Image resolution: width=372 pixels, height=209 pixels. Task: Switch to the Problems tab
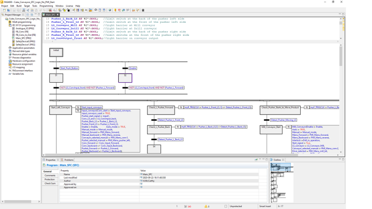[x=68, y=160]
